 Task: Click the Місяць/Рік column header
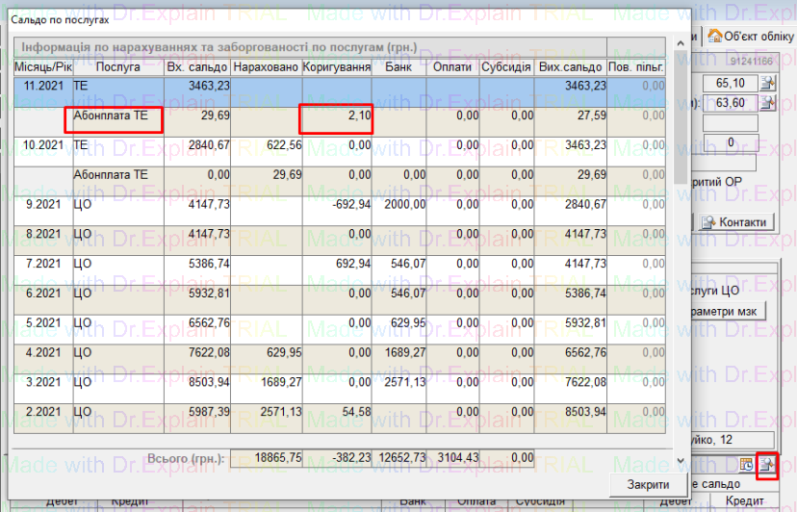[42, 67]
